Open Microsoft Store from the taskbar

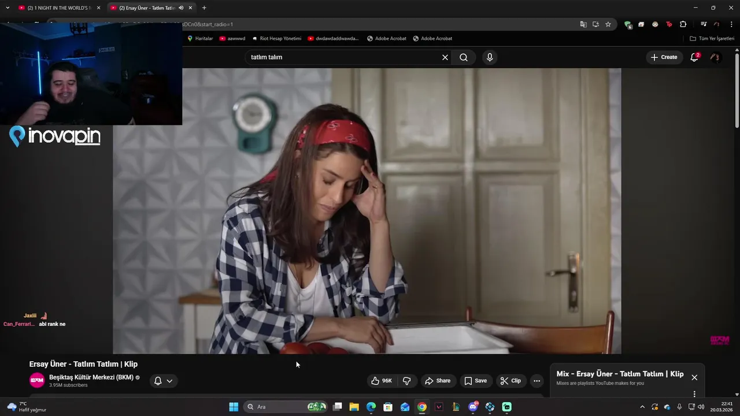388,407
